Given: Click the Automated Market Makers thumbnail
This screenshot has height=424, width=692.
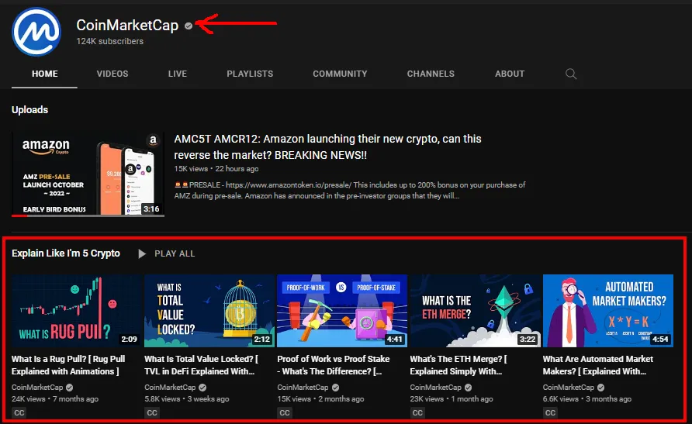Looking at the screenshot, I should 608,311.
